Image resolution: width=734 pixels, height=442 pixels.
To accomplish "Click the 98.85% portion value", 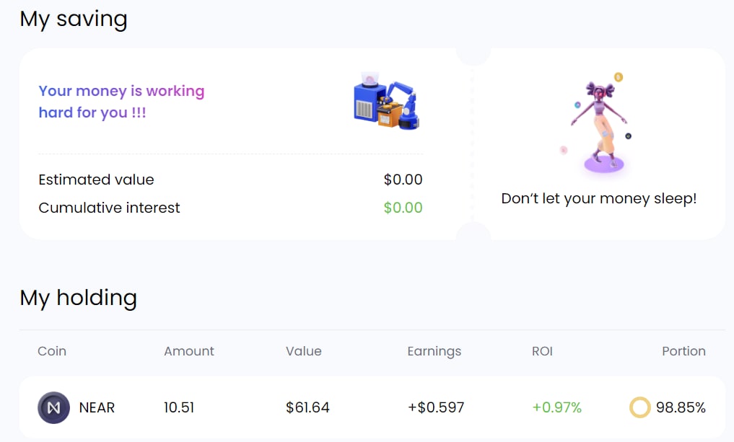I will click(x=681, y=408).
